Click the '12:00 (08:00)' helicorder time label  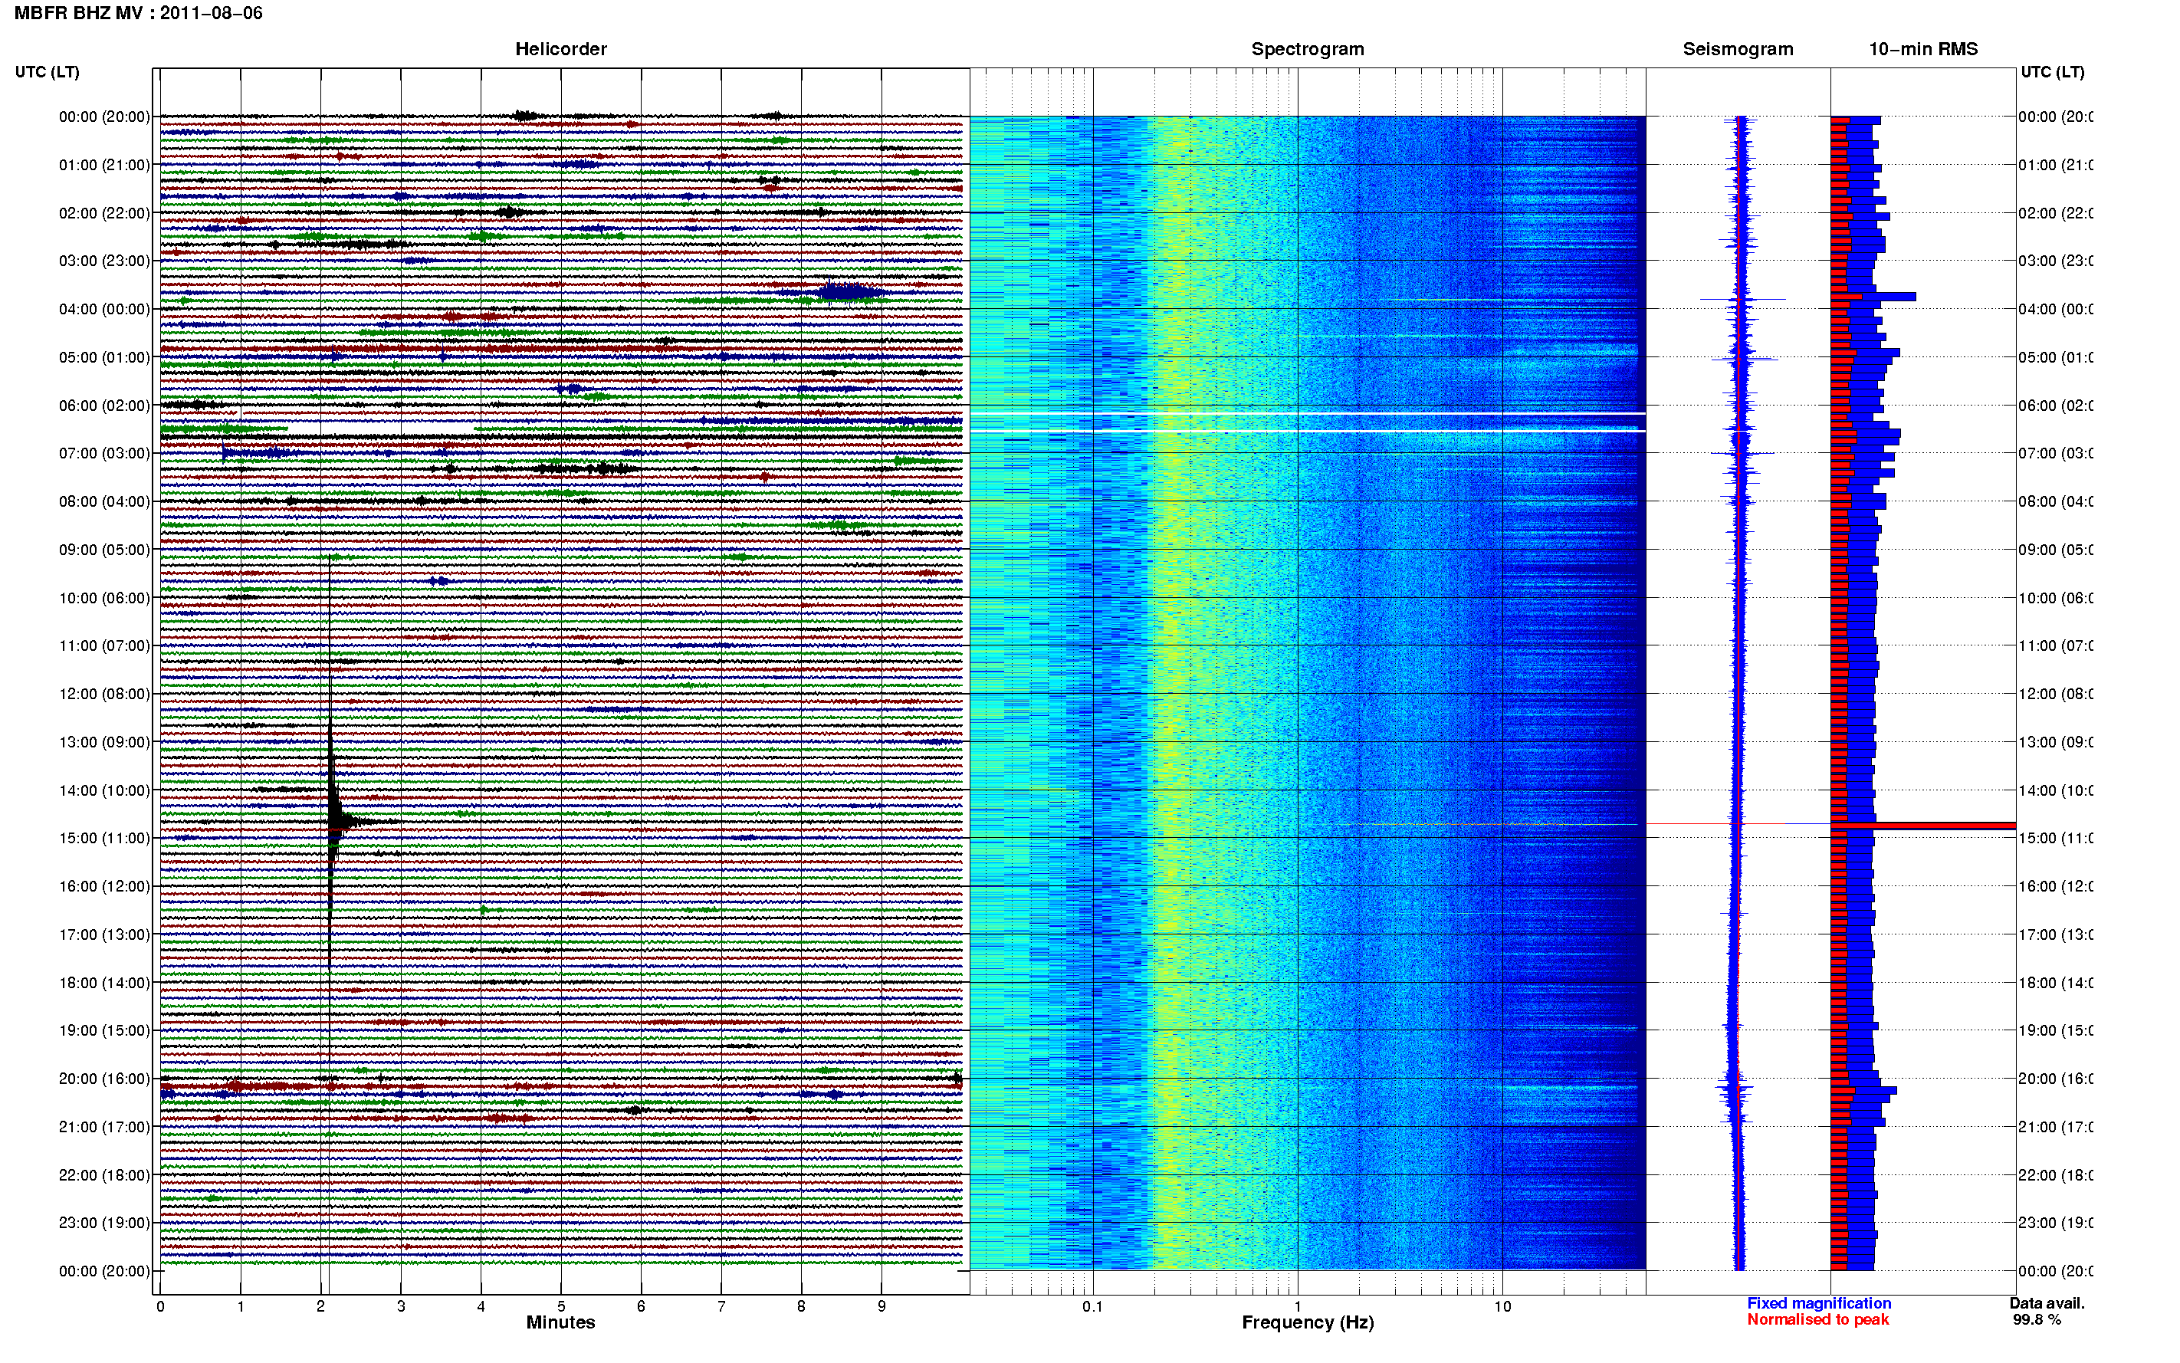(103, 694)
